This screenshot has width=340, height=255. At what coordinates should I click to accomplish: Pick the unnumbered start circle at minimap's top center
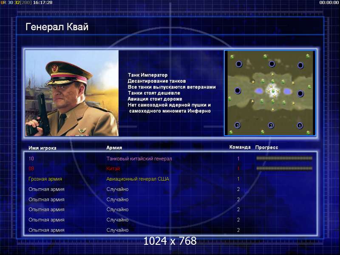point(272,64)
